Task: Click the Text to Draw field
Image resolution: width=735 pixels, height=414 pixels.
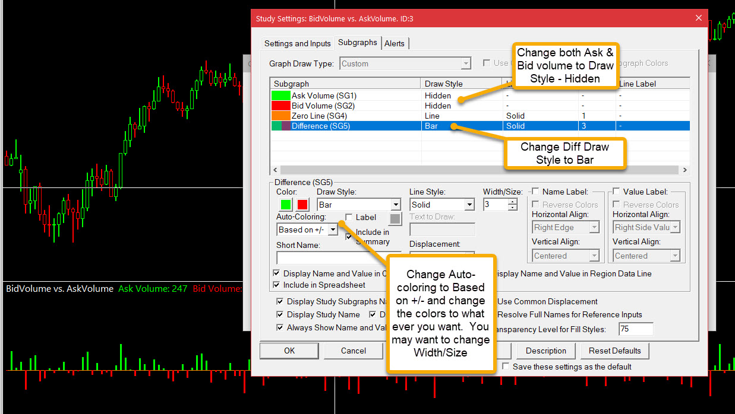Action: pos(442,230)
